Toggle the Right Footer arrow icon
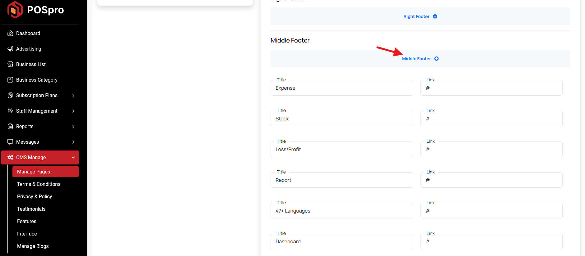This screenshot has height=256, width=585. coord(435,16)
